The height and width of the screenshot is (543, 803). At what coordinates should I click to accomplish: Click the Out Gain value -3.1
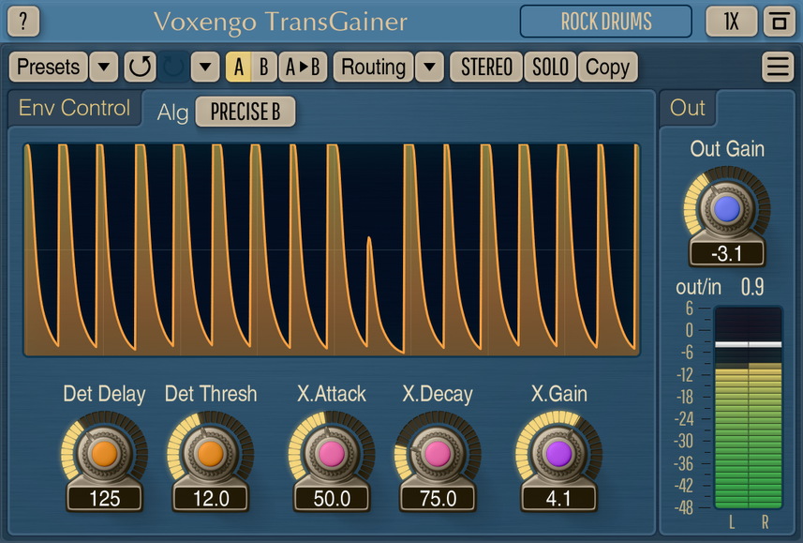727,253
